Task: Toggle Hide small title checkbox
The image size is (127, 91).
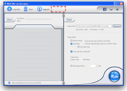Action: [x=9, y=83]
